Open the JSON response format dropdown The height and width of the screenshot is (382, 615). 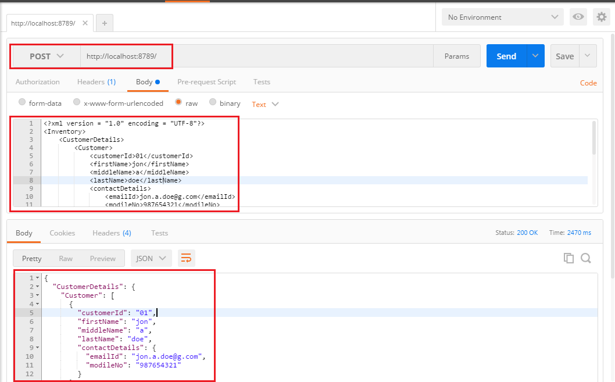(151, 258)
